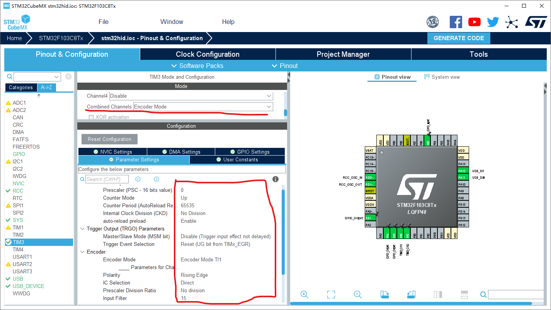Open the ST Facebook page icon

(456, 22)
